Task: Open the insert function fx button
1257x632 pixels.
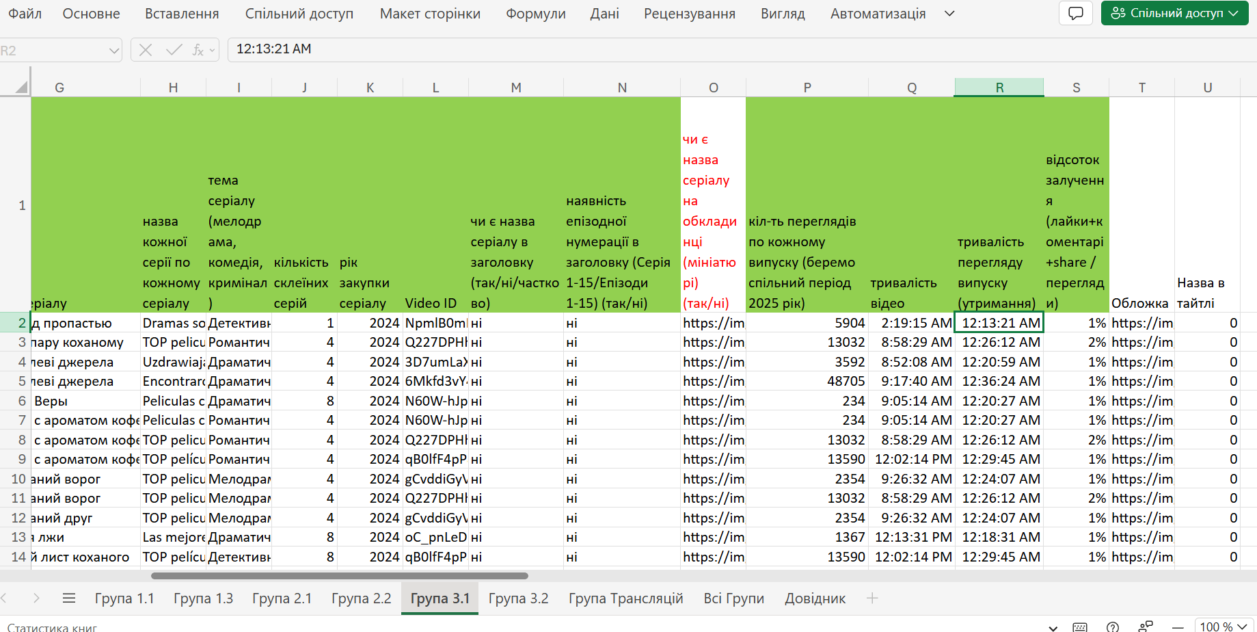Action: (198, 49)
